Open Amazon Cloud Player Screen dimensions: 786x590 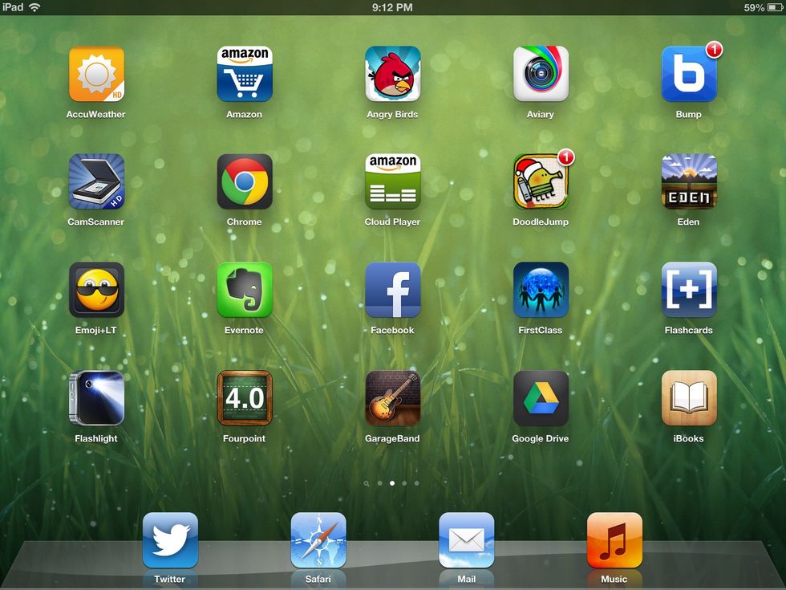tap(392, 181)
